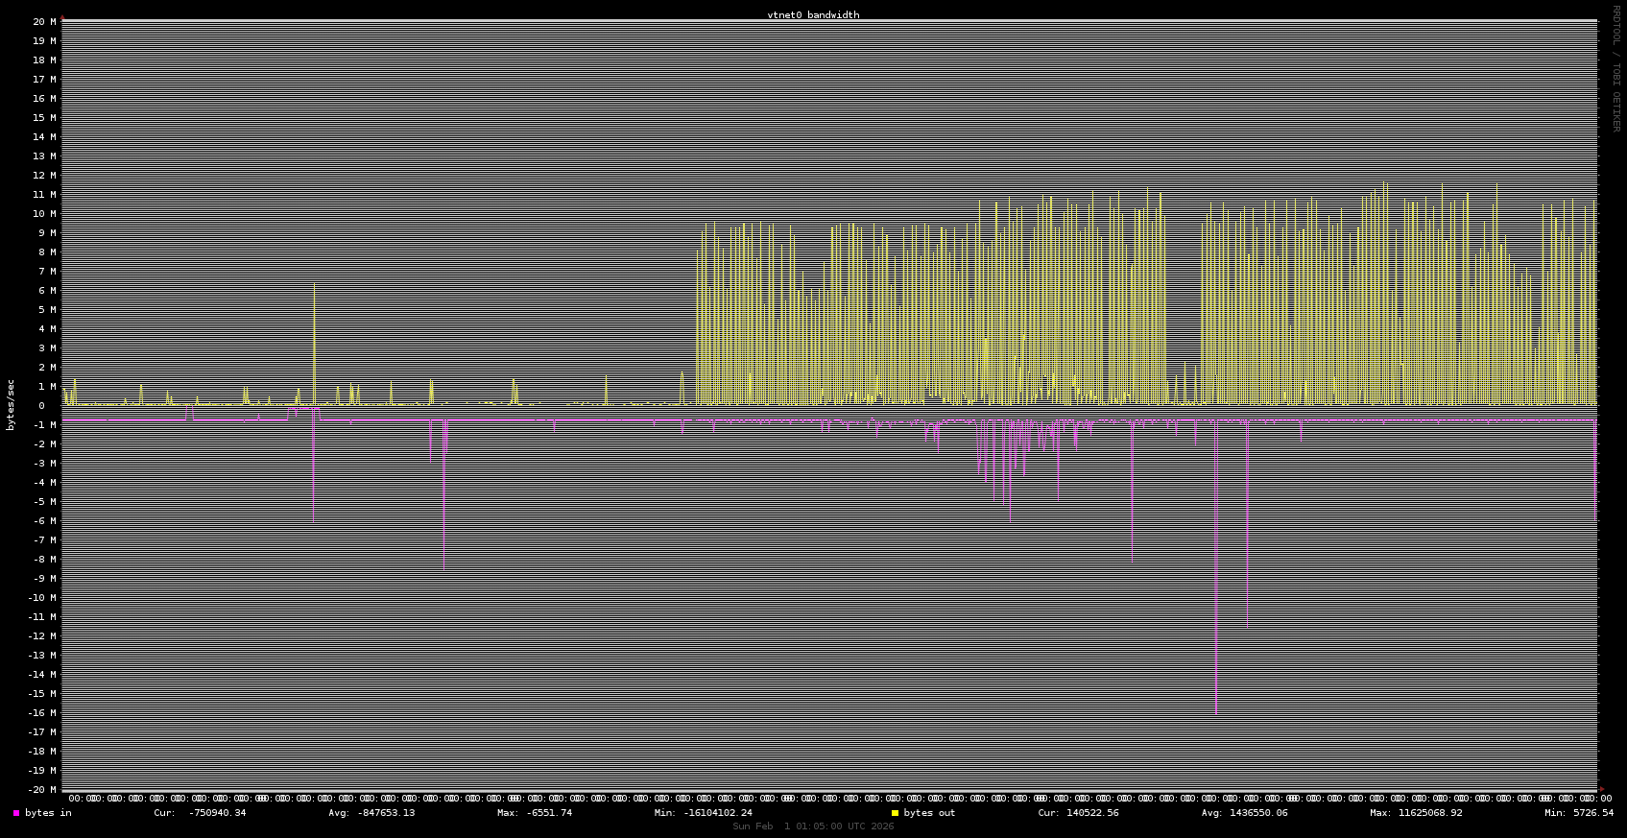Click the red arrow at x-axis right end

pos(1601,789)
